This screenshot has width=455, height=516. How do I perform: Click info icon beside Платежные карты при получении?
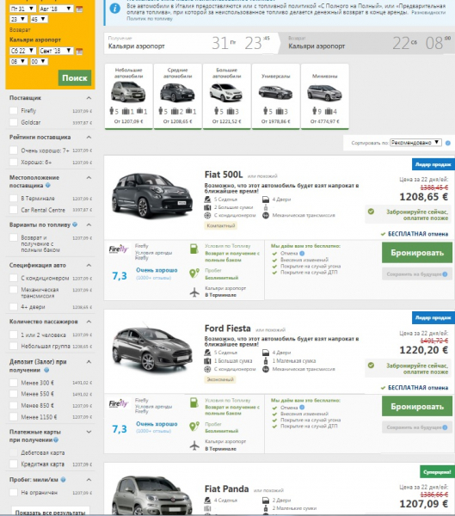tap(56, 439)
